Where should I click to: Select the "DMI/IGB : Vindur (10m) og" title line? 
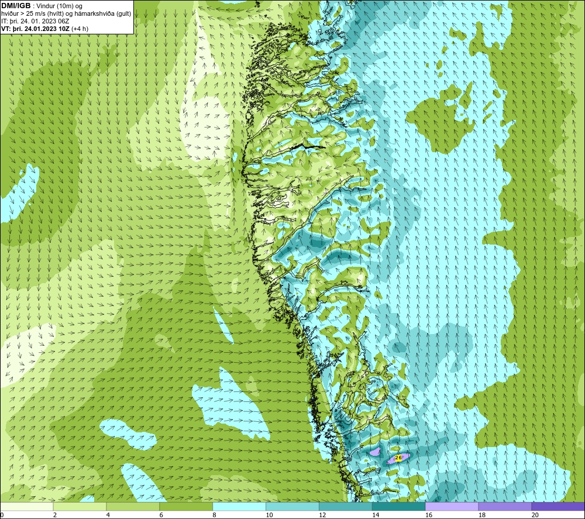pos(42,6)
